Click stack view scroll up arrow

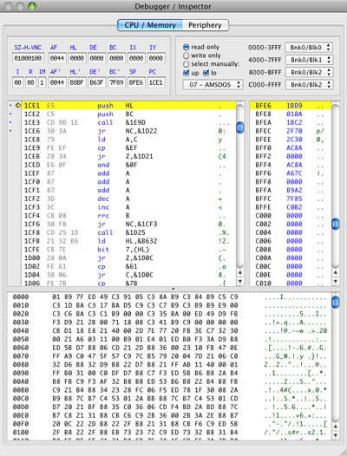pyautogui.click(x=336, y=273)
